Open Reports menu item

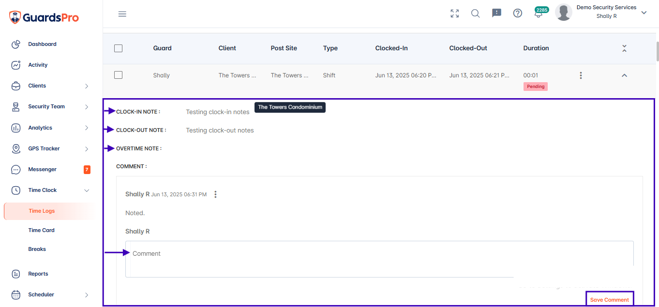(x=38, y=274)
